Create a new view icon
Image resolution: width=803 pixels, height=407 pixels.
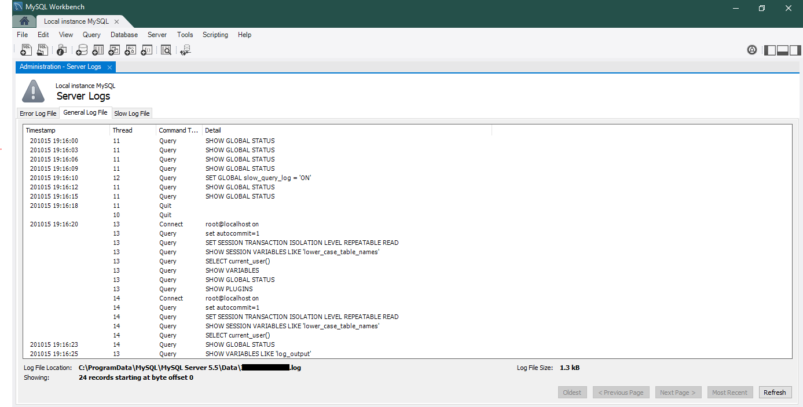[x=114, y=50]
